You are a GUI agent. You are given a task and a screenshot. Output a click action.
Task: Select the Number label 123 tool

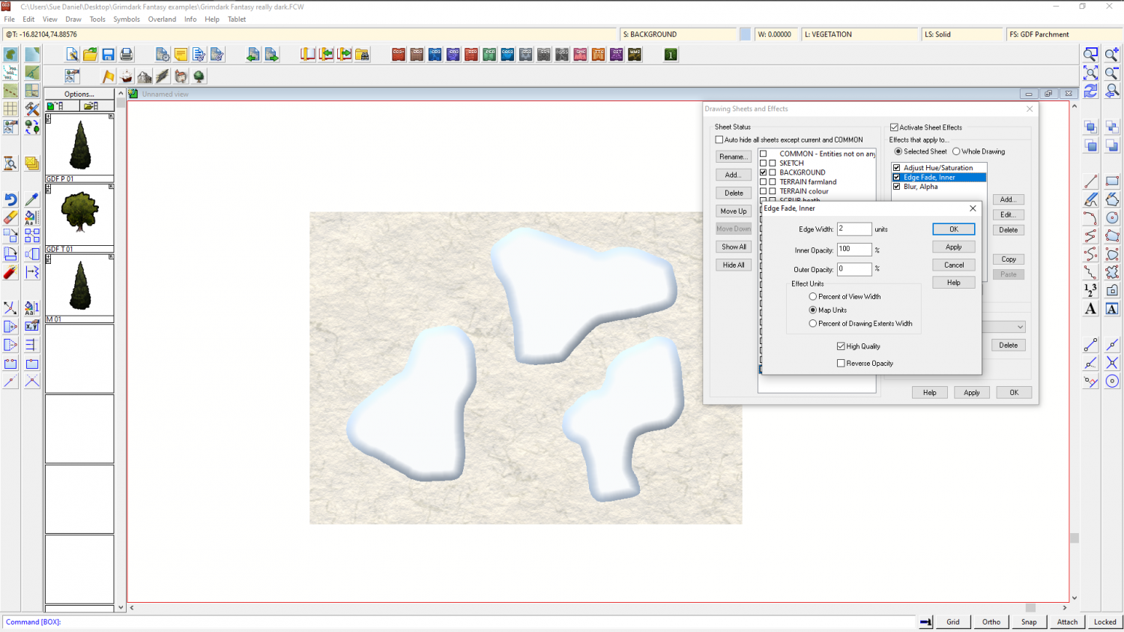(x=1091, y=290)
